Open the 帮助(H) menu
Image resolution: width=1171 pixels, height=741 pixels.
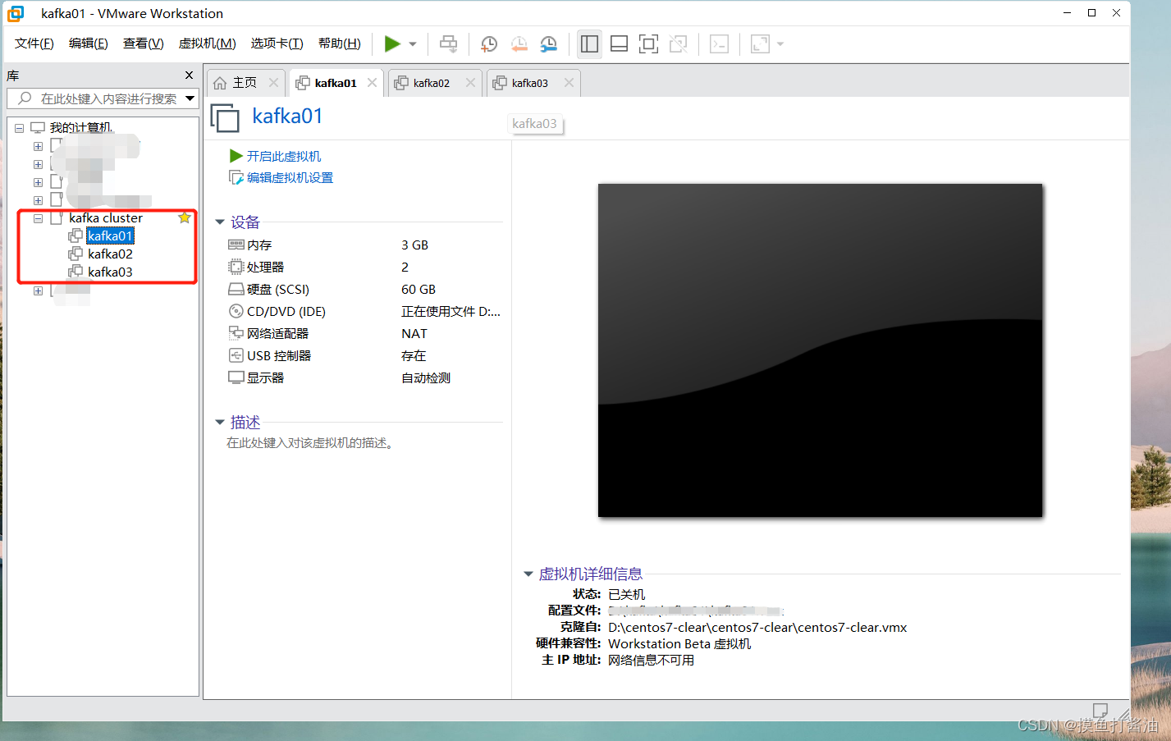(339, 43)
